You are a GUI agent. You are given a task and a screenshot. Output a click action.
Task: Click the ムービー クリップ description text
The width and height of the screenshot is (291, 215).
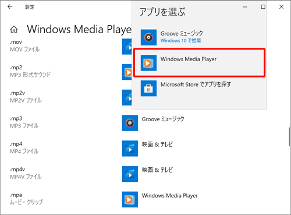(26, 202)
